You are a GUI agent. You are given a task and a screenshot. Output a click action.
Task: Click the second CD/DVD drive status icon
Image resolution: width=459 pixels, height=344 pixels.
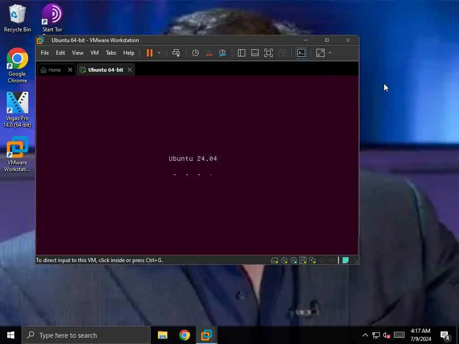pyautogui.click(x=294, y=260)
